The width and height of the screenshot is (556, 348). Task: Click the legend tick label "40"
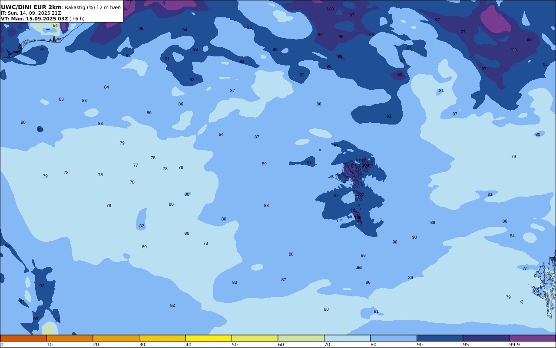(189, 345)
